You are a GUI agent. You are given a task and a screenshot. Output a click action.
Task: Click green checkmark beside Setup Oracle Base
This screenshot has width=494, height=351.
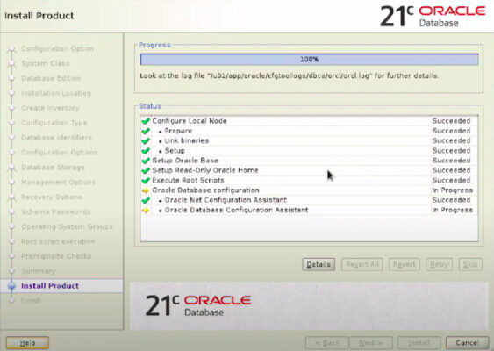point(146,161)
